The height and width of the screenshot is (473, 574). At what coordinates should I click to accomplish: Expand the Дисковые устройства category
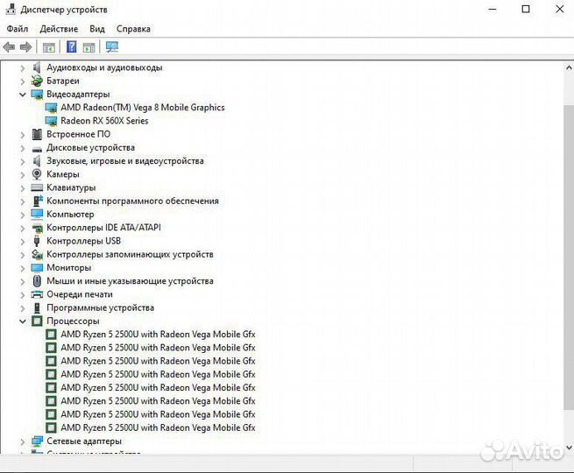pyautogui.click(x=23, y=148)
